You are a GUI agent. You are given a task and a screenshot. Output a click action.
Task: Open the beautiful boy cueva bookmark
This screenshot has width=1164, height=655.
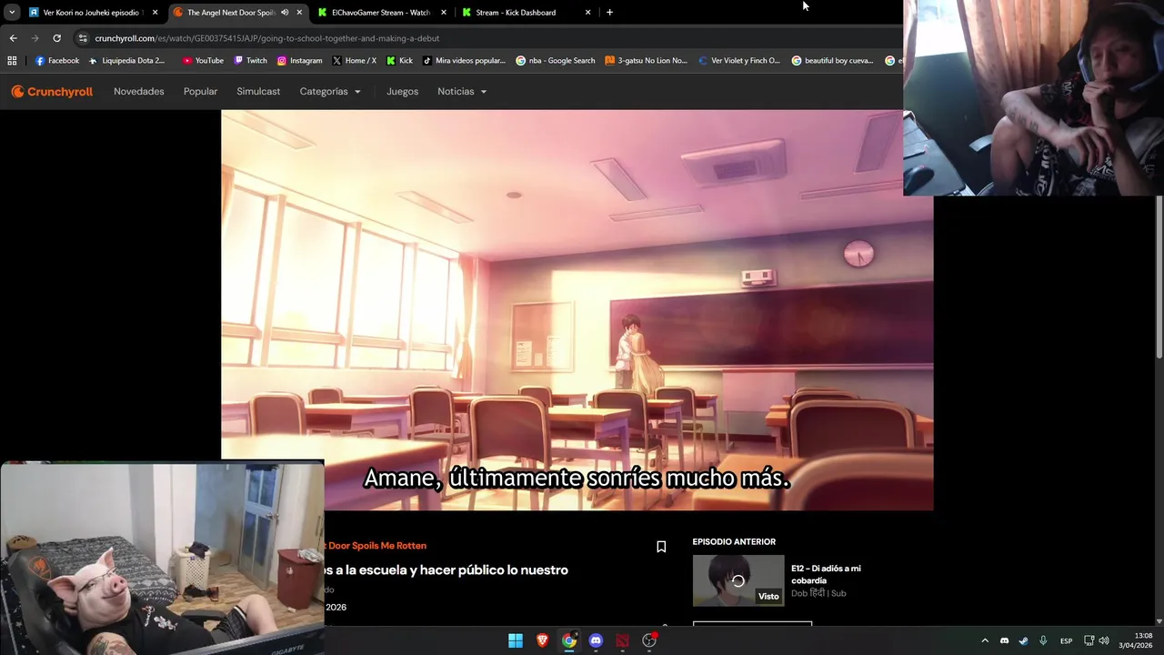[832, 61]
